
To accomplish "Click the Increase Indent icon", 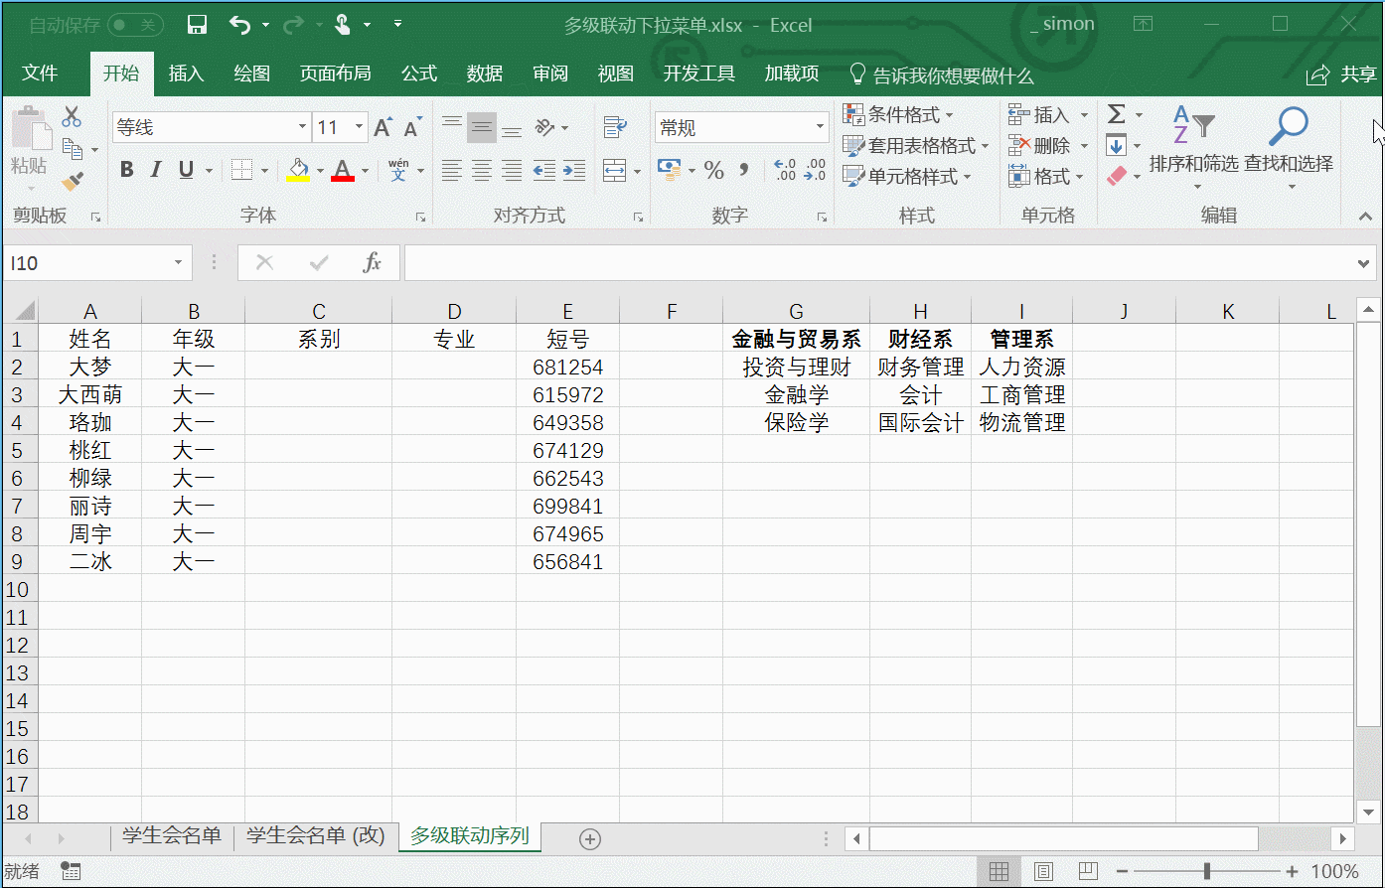I will point(573,170).
